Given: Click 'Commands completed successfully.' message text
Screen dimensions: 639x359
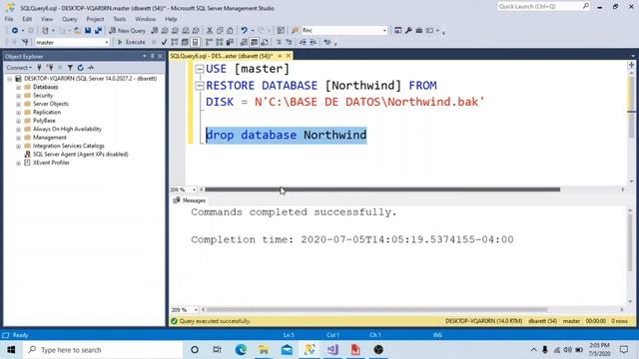Looking at the screenshot, I should pos(294,212).
